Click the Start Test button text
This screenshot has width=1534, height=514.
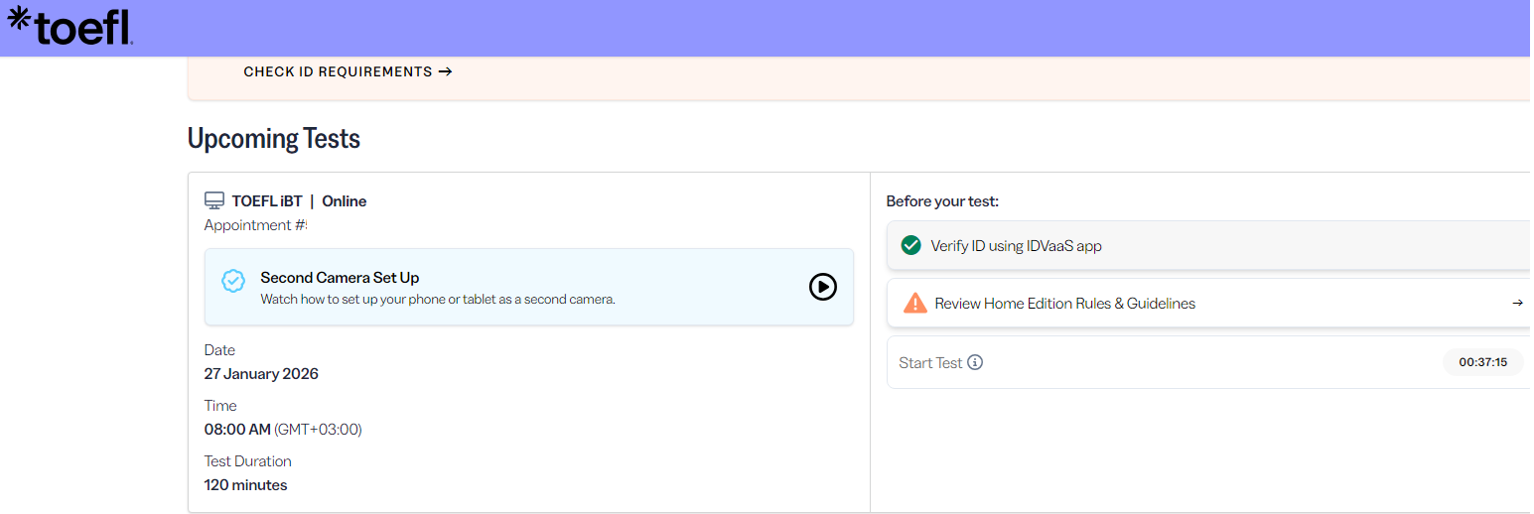tap(930, 363)
